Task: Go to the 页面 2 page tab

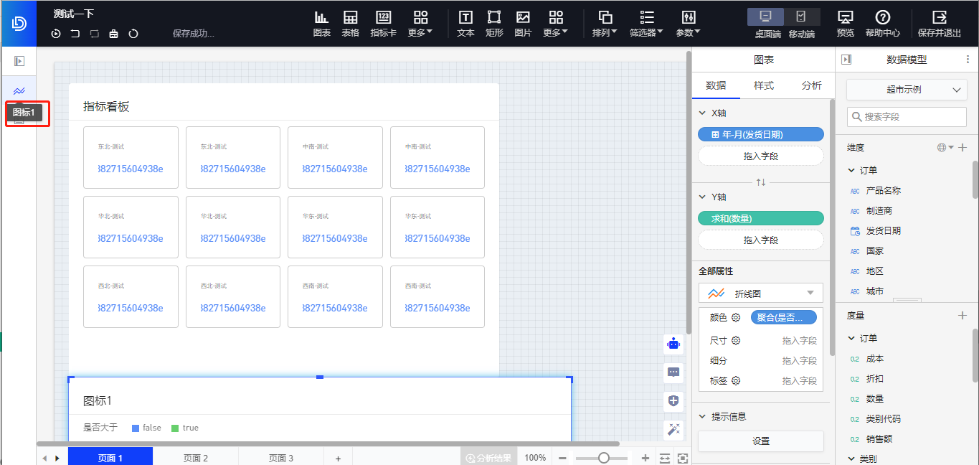Action: tap(195, 458)
